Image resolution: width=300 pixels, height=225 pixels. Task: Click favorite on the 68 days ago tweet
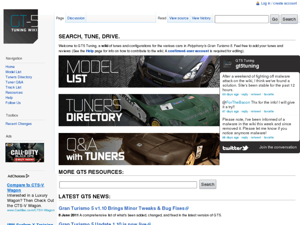click(x=269, y=137)
